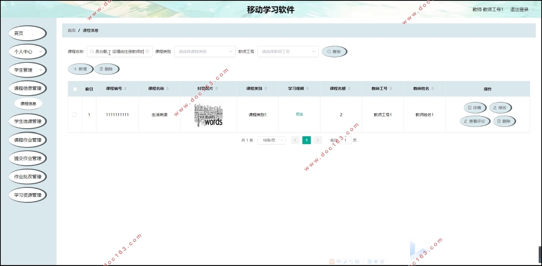The image size is (542, 266).
Task: Open the words cover image thumbnail
Action: pyautogui.click(x=209, y=115)
